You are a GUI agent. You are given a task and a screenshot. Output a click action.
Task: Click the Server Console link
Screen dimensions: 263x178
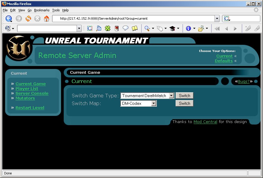(x=32, y=93)
